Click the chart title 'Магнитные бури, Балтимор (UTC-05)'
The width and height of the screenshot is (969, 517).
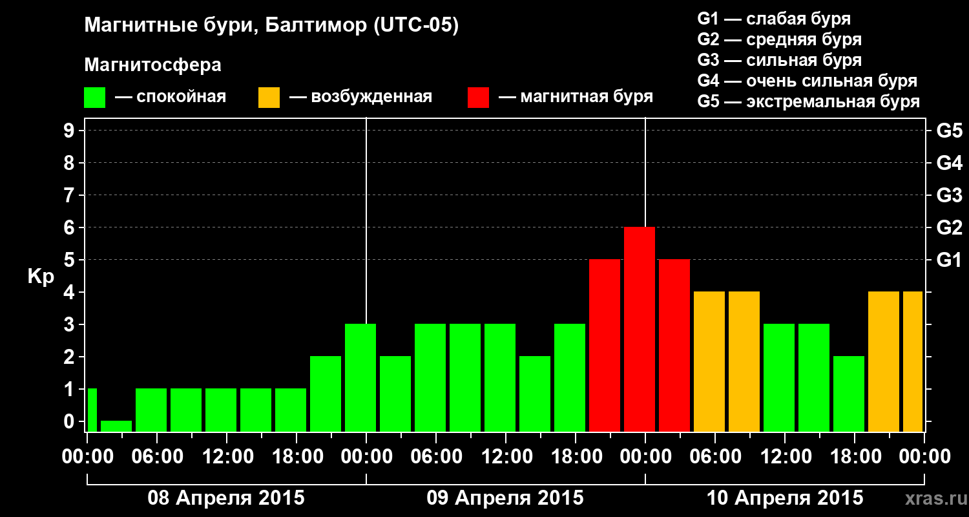coord(271,26)
